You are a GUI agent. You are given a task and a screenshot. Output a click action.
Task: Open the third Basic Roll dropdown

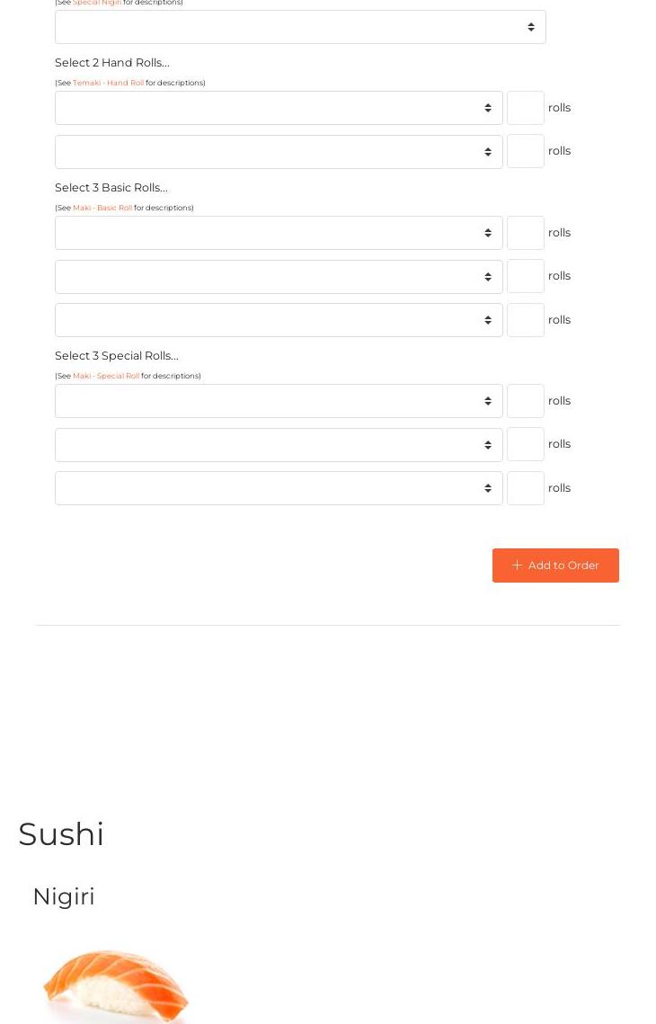(x=279, y=320)
